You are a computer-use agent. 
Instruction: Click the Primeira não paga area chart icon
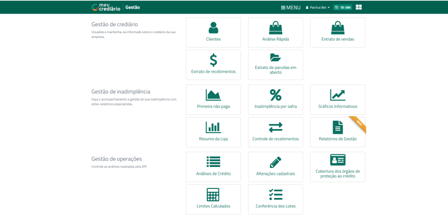[213, 95]
